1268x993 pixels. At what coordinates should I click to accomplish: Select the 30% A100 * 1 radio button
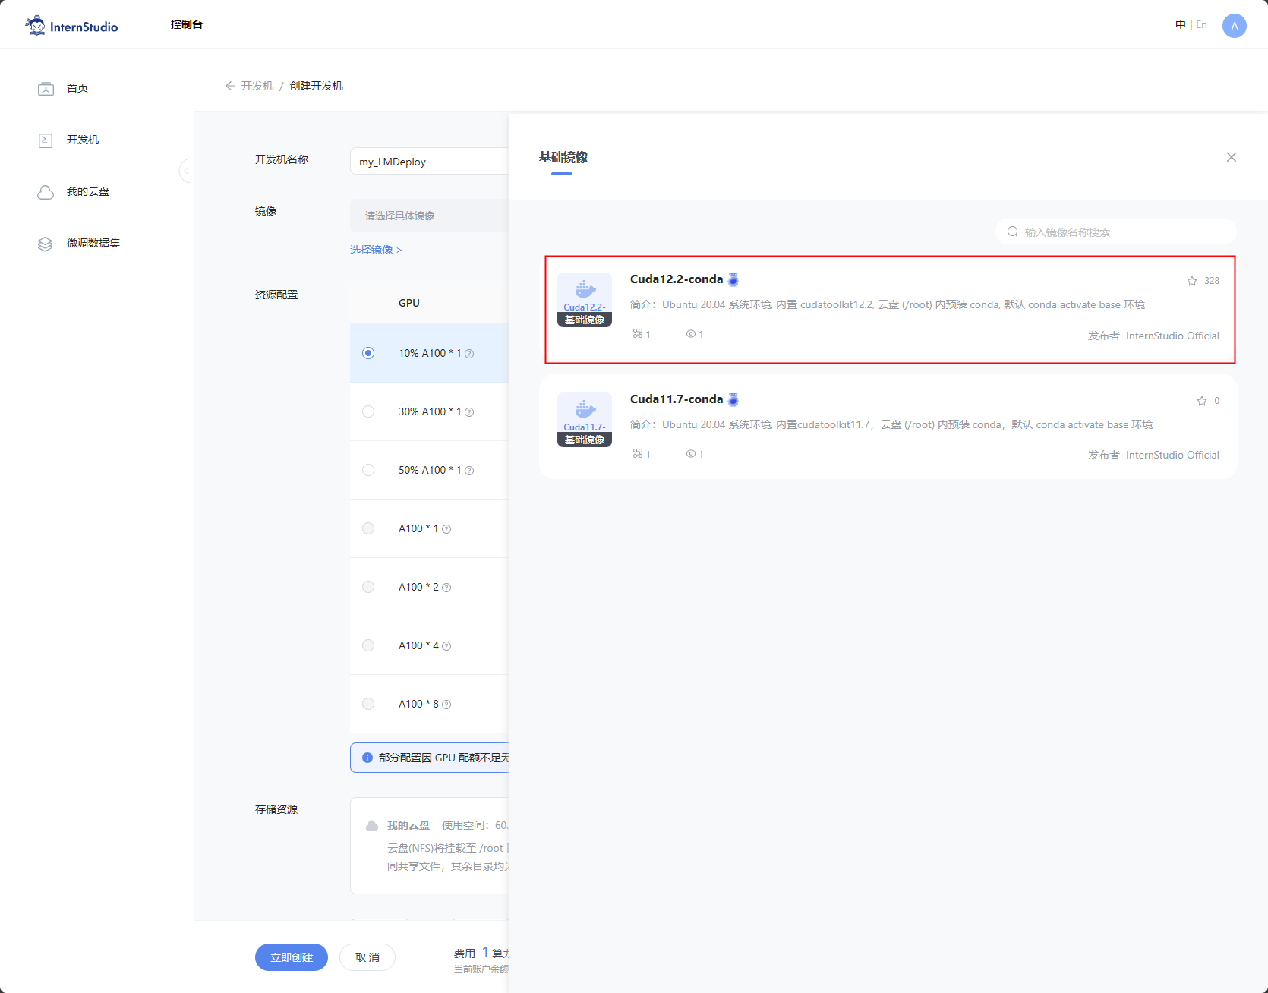(368, 411)
